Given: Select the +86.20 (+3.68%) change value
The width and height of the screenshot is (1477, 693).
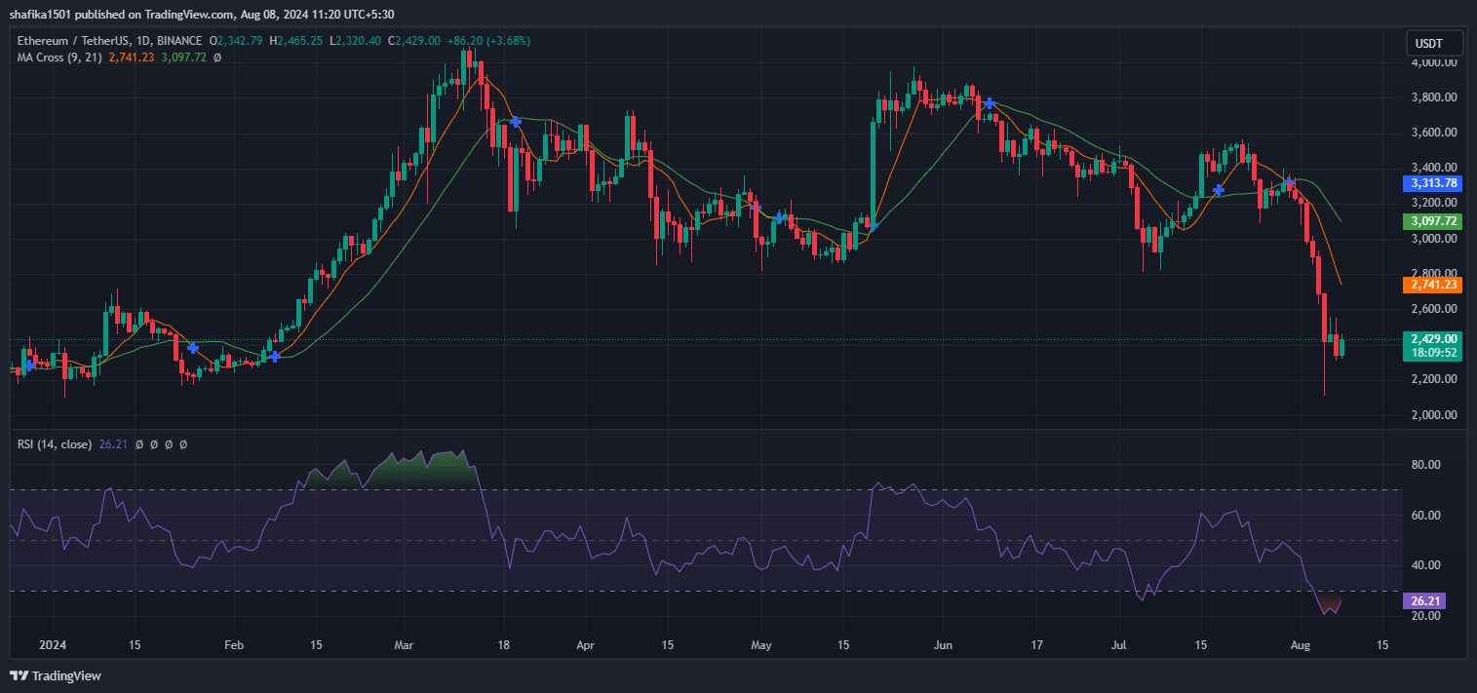Looking at the screenshot, I should pos(489,41).
